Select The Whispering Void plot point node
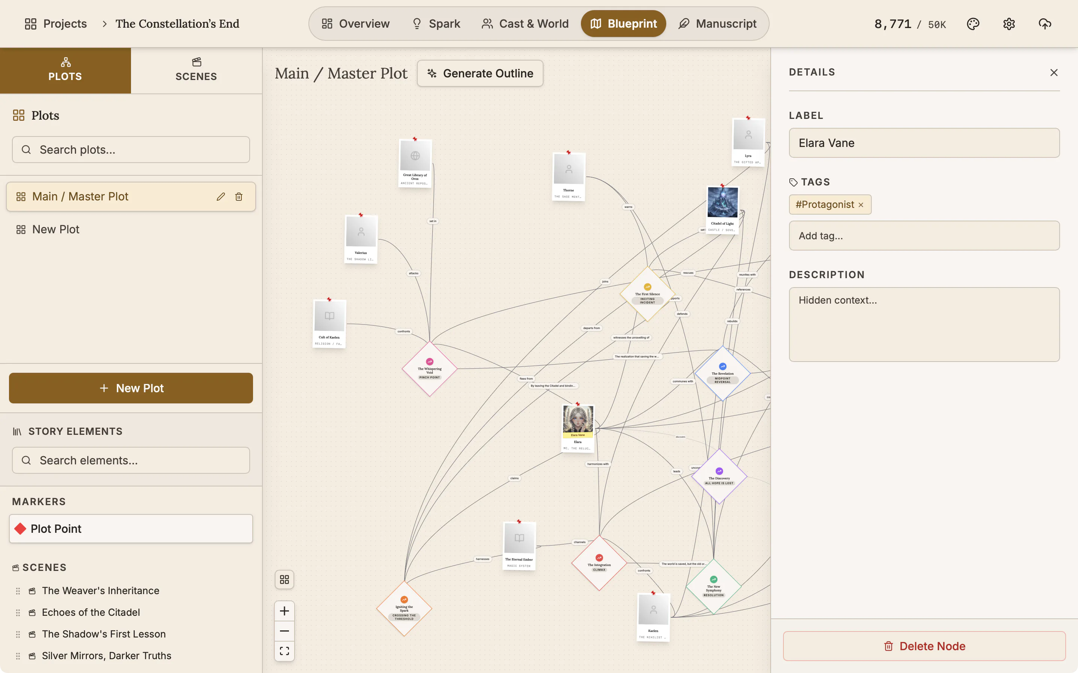 pyautogui.click(x=429, y=369)
